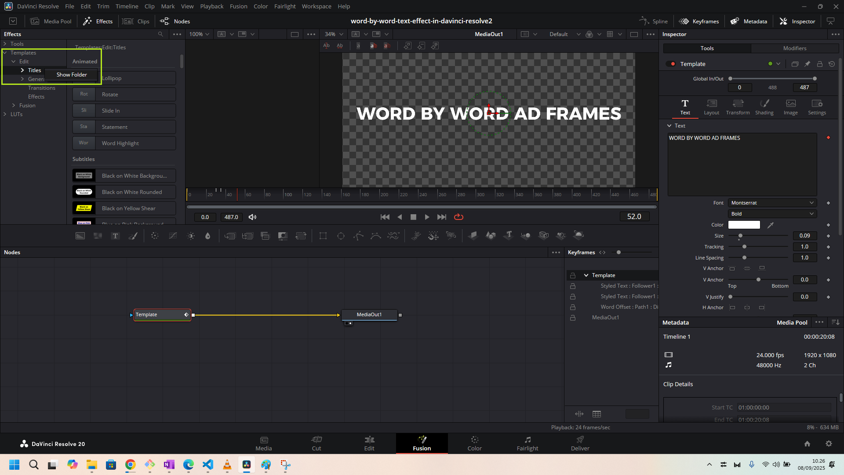
Task: Click the Blur droplet tool icon
Action: (207, 236)
